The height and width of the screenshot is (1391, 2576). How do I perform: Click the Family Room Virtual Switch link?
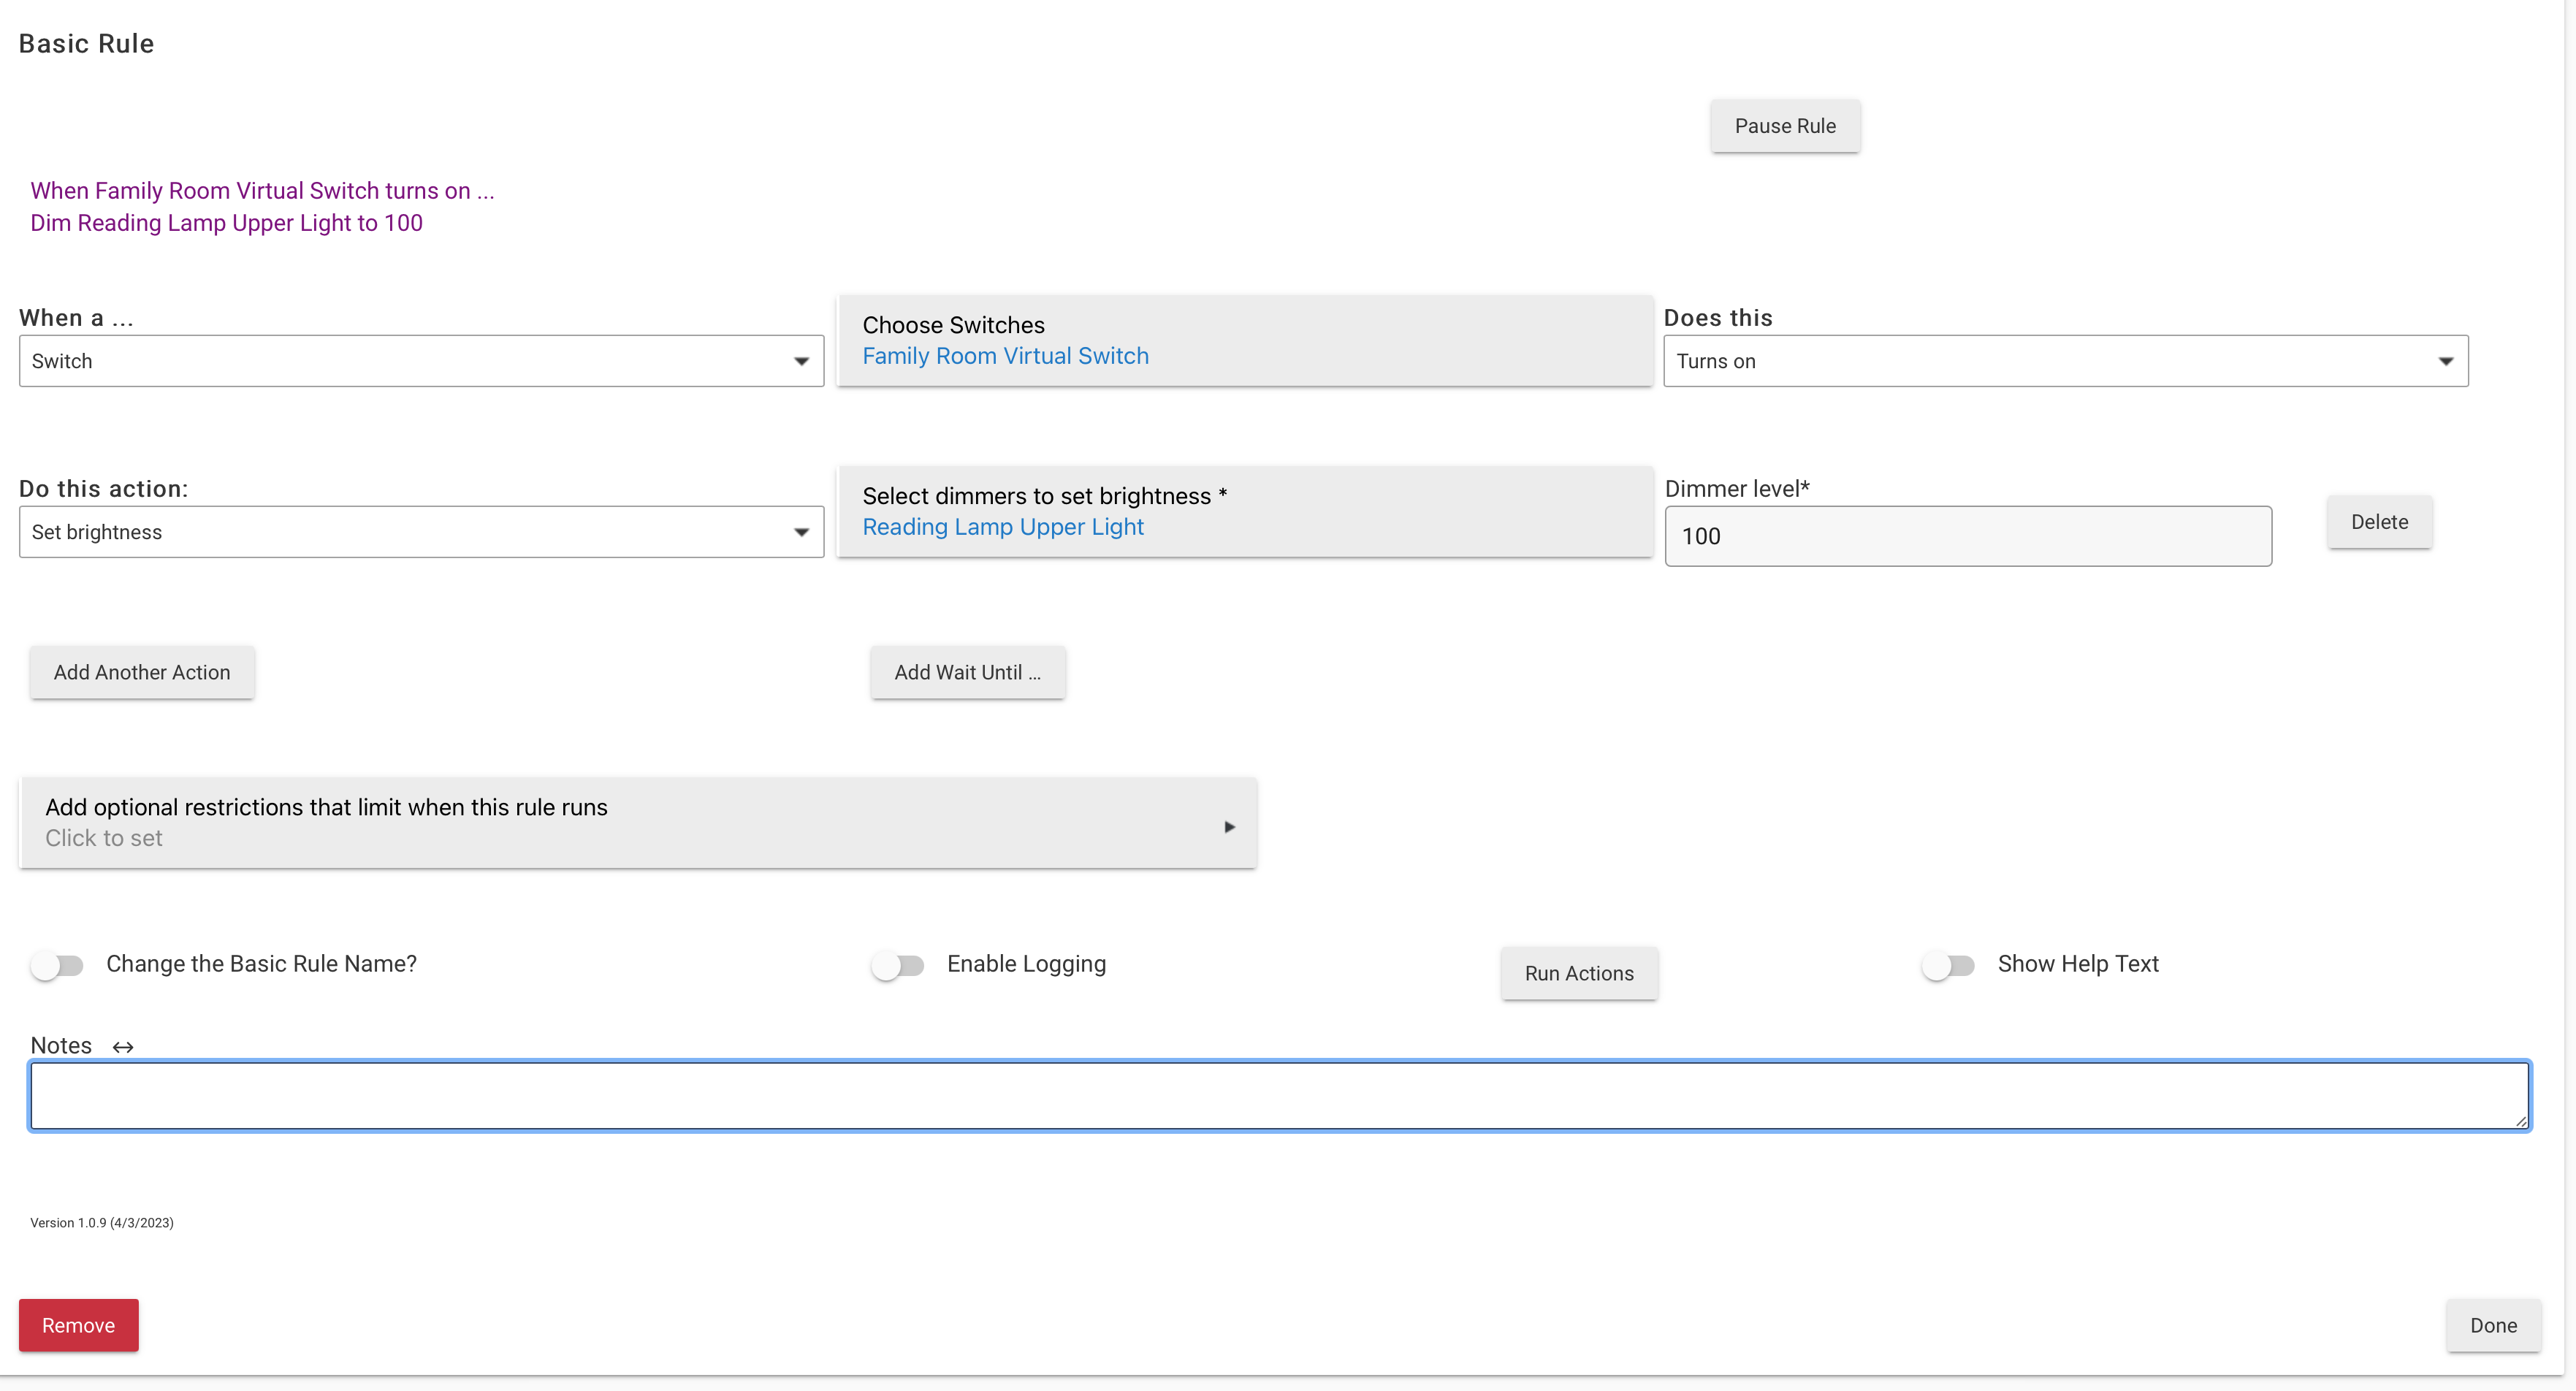pos(1005,356)
